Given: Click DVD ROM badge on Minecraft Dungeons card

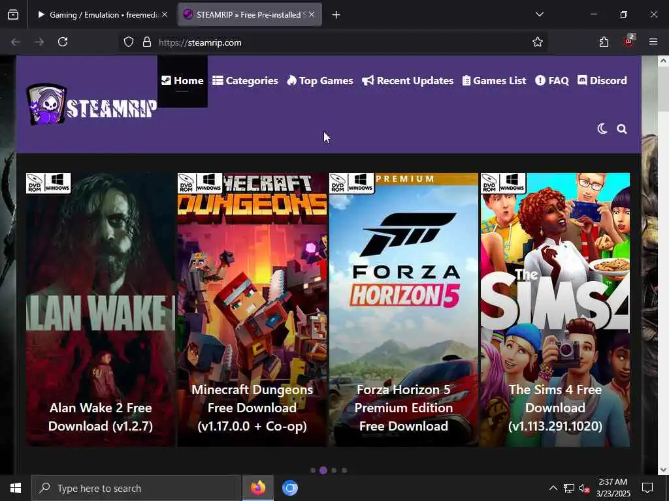Looking at the screenshot, I should (x=187, y=183).
